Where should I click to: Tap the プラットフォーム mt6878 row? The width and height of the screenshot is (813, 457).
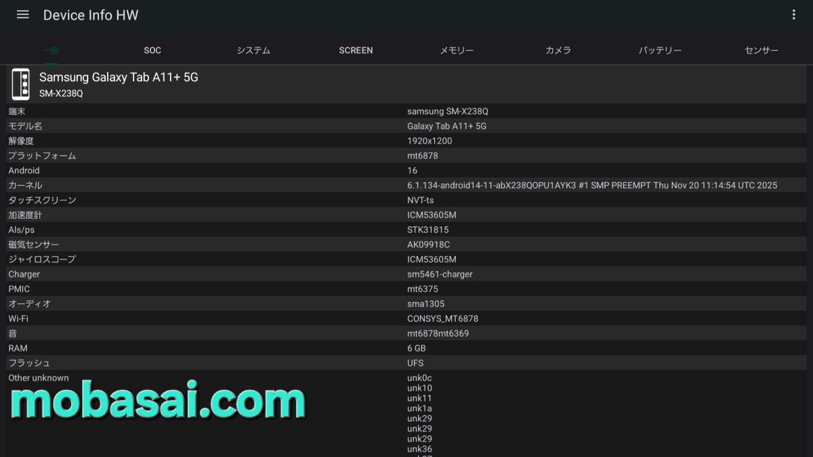pyautogui.click(x=406, y=156)
